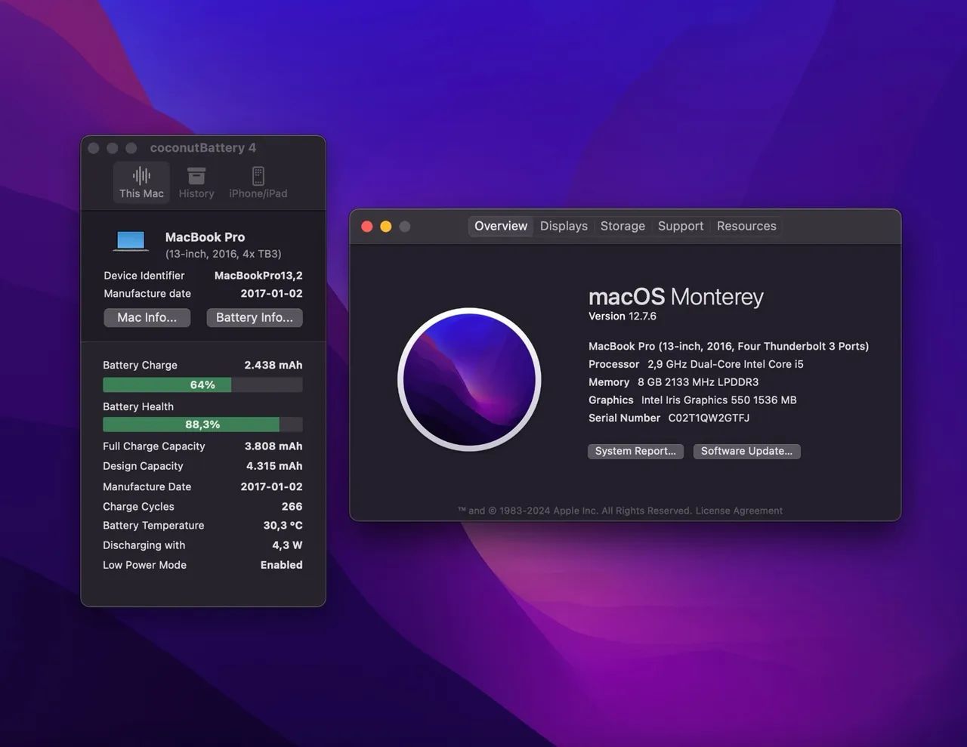967x747 pixels.
Task: Switch to the Displays tab
Action: tap(564, 226)
